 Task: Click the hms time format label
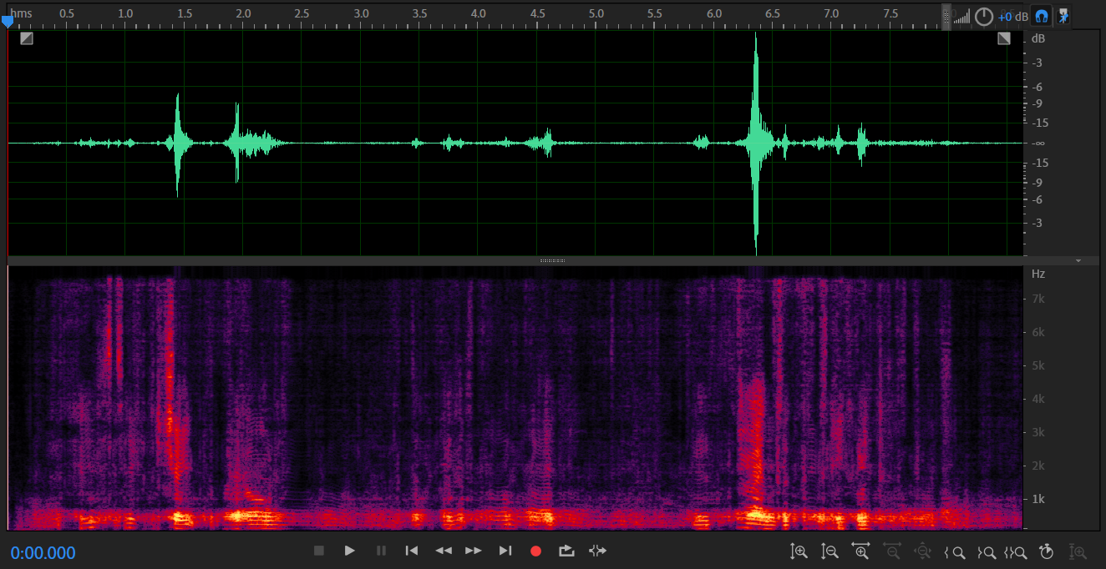pos(21,13)
